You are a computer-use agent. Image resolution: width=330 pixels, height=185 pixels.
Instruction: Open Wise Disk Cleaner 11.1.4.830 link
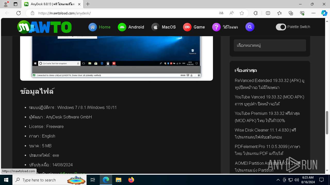pyautogui.click(x=265, y=134)
